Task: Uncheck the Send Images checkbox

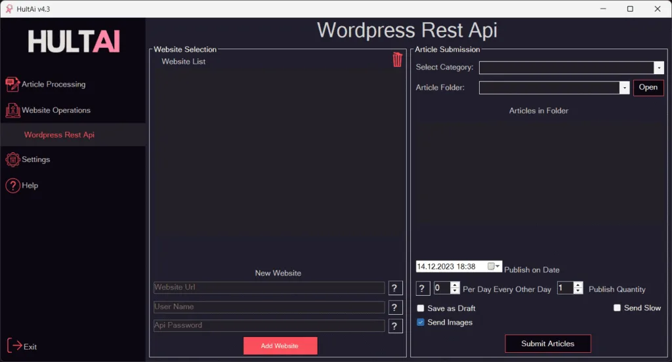Action: [421, 322]
